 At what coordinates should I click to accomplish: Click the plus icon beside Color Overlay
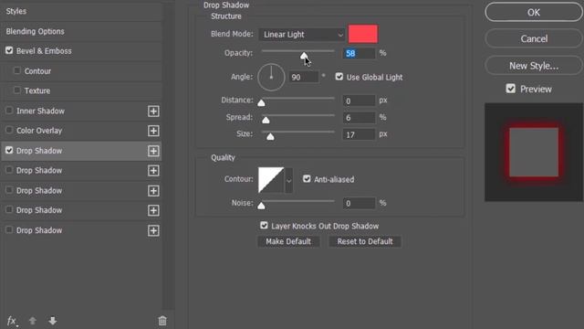coord(153,131)
